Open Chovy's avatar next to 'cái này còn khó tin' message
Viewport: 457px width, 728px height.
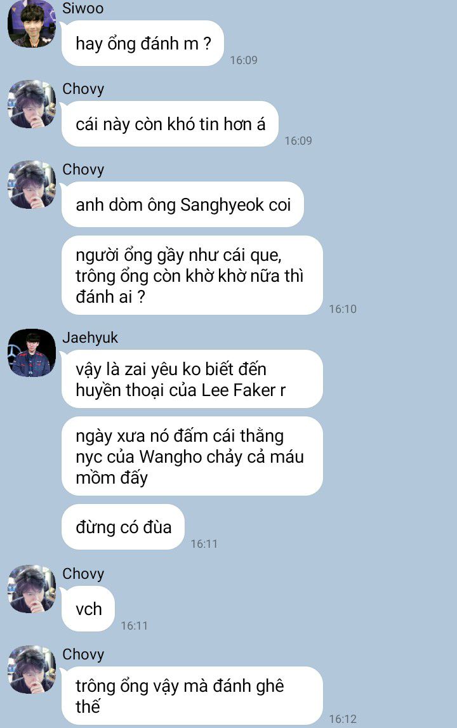[32, 104]
